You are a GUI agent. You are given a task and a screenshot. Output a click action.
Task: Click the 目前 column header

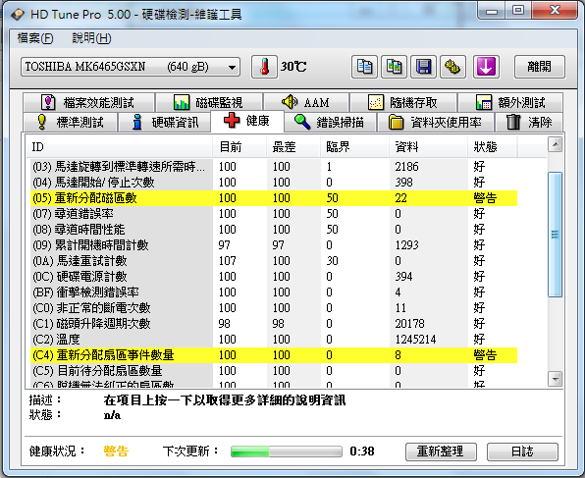pos(239,147)
